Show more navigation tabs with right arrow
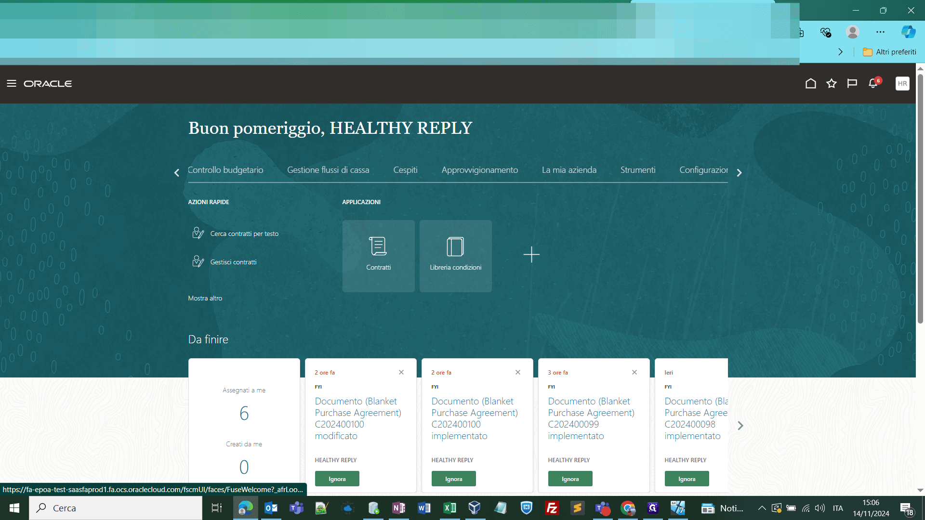Screen dimensions: 925x520 pos(740,172)
